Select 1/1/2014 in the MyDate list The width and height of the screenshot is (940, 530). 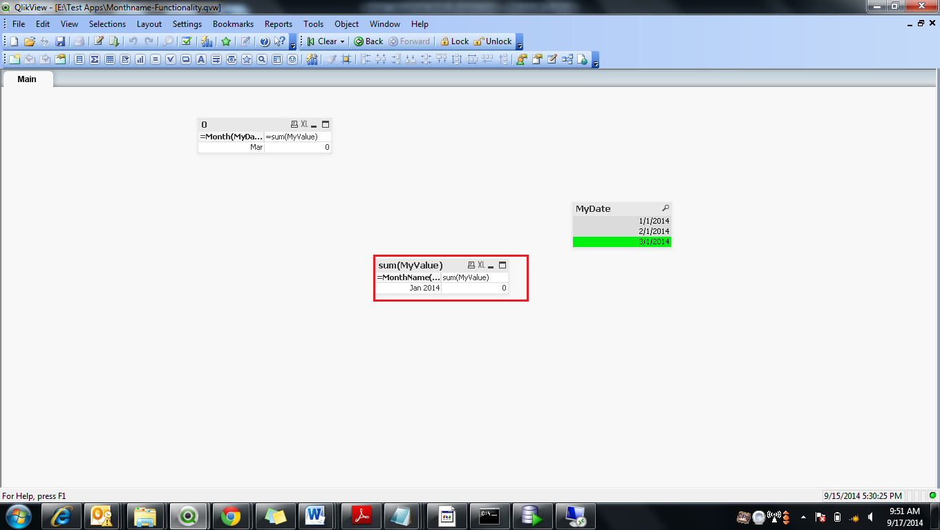point(622,221)
